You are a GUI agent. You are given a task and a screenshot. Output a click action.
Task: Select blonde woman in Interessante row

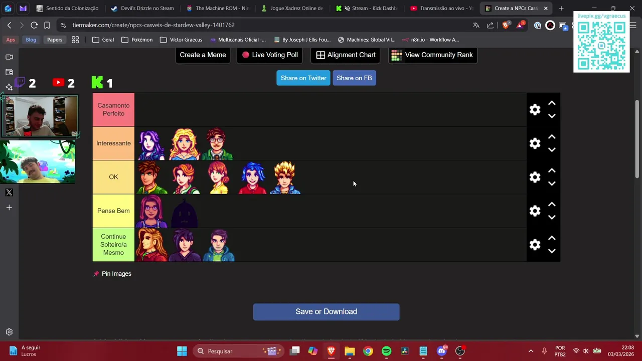pyautogui.click(x=185, y=144)
